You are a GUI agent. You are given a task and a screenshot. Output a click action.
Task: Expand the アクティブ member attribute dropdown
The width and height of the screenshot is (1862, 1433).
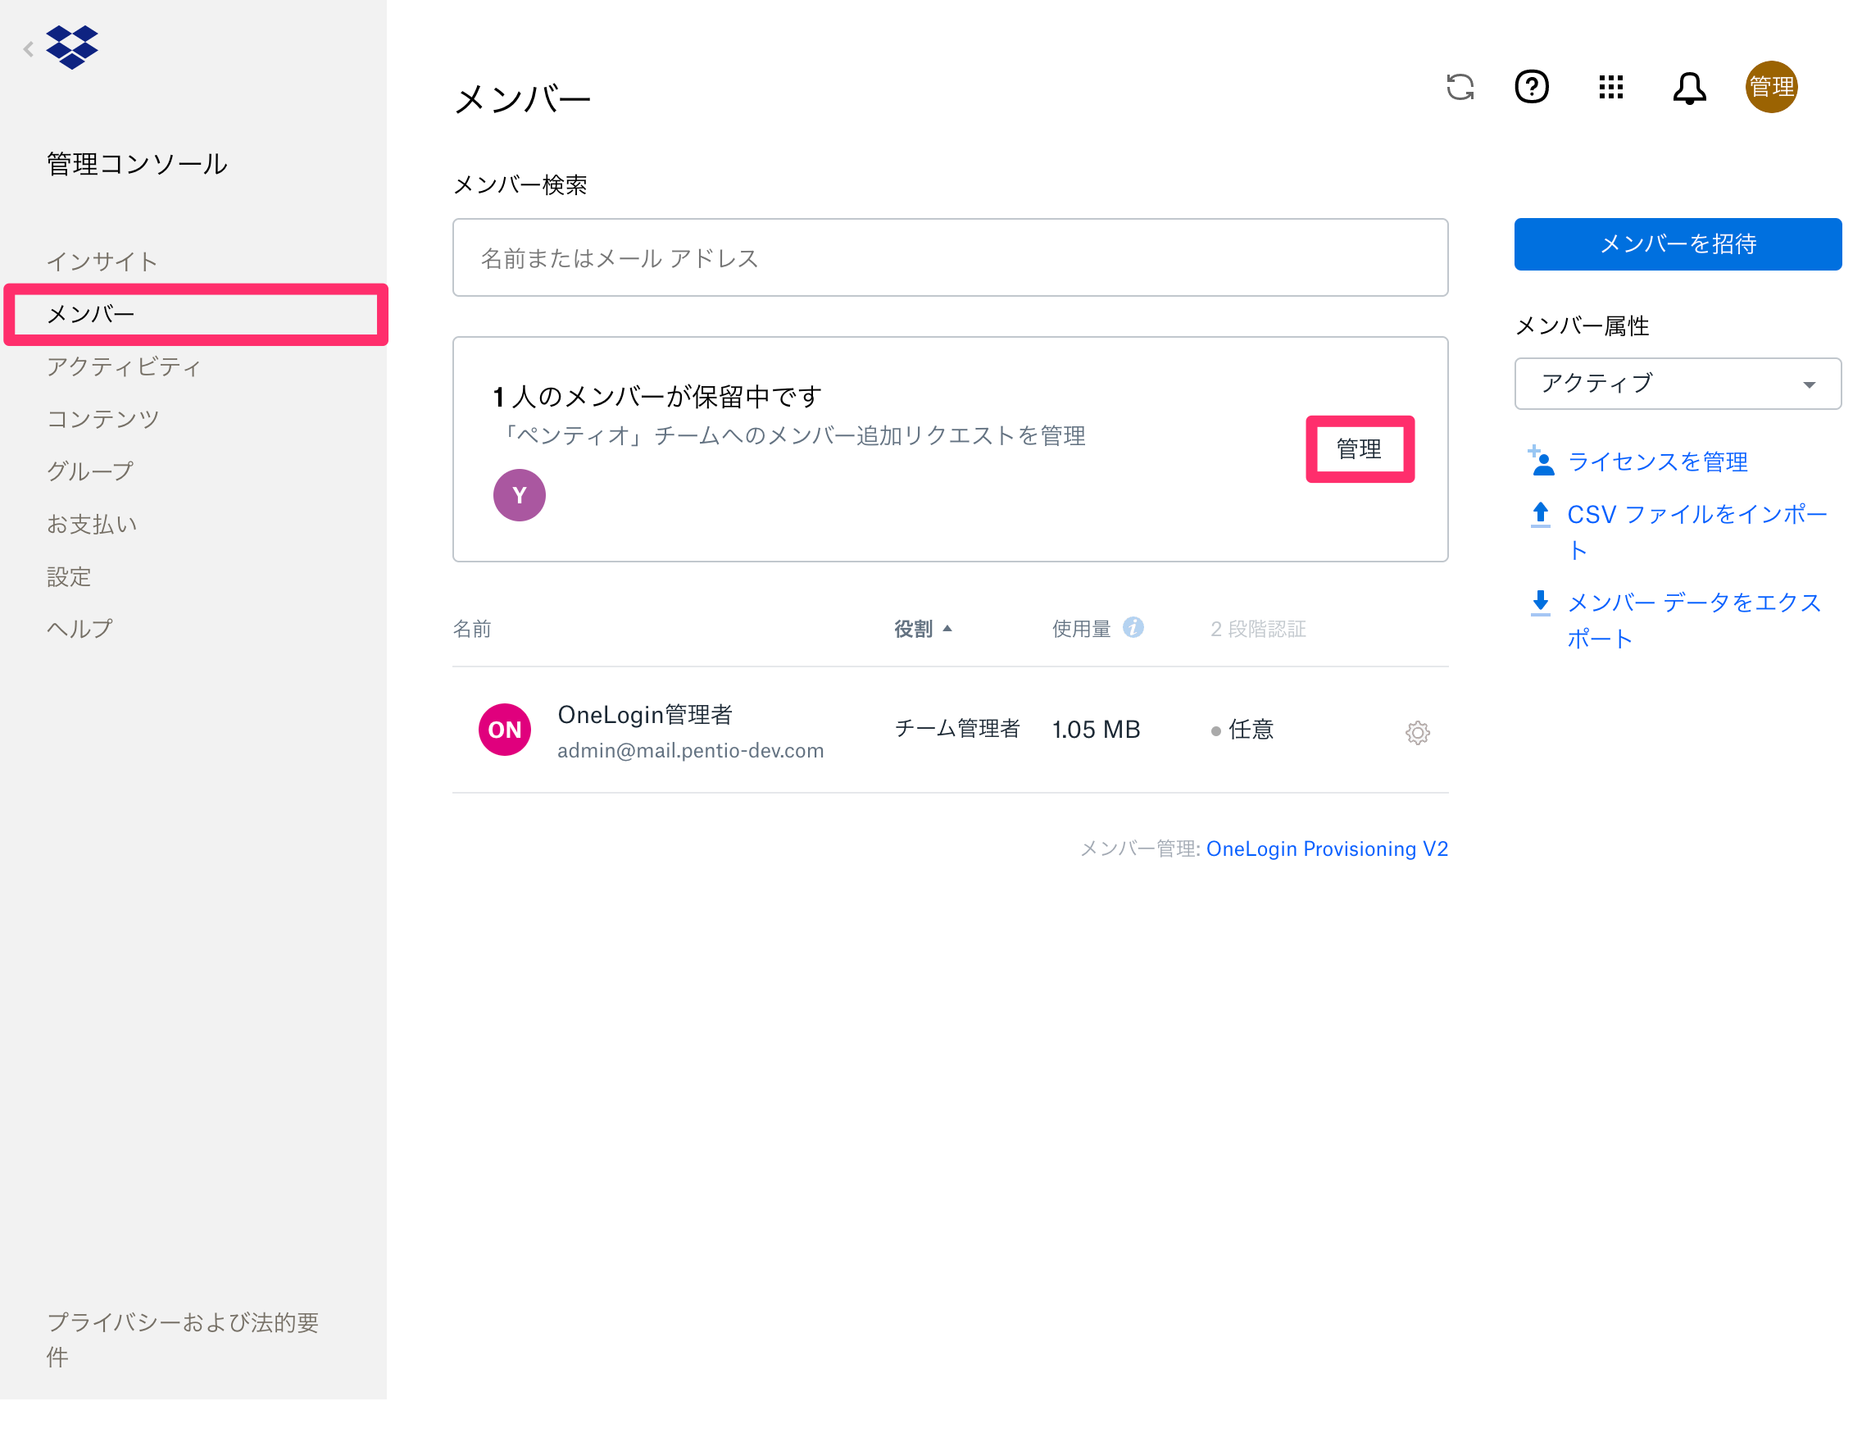coord(1677,384)
